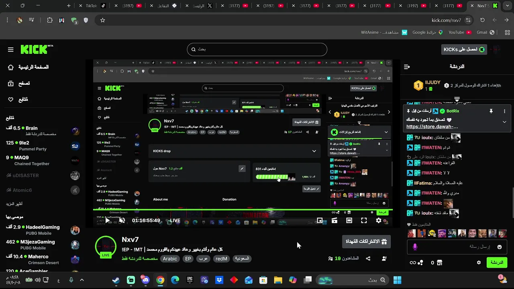Unmute the stream volume
This screenshot has width=514, height=289.
coord(122,220)
